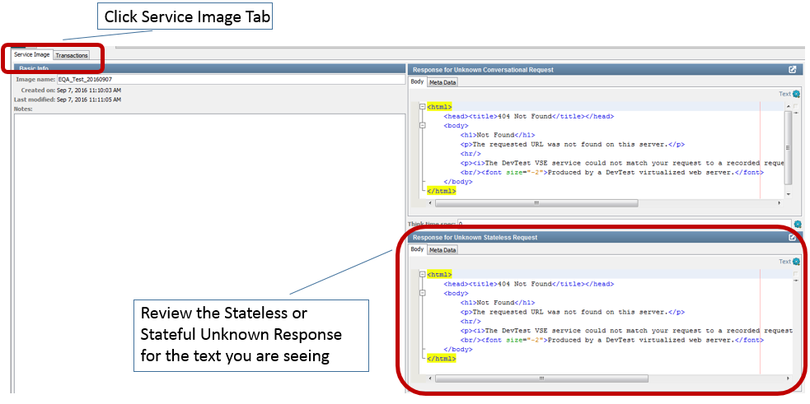Open Meta Data tab in the Conversational Request panel

click(442, 82)
